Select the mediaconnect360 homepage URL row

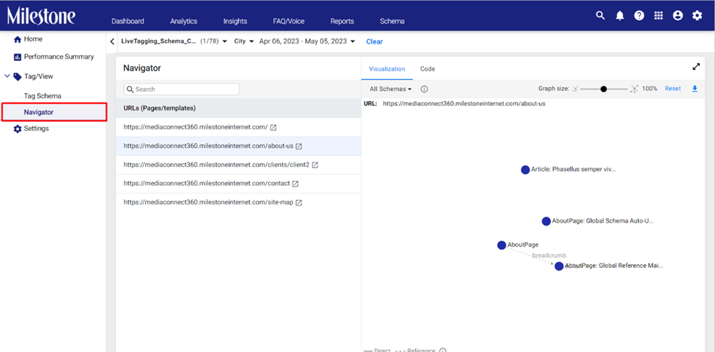(x=239, y=128)
